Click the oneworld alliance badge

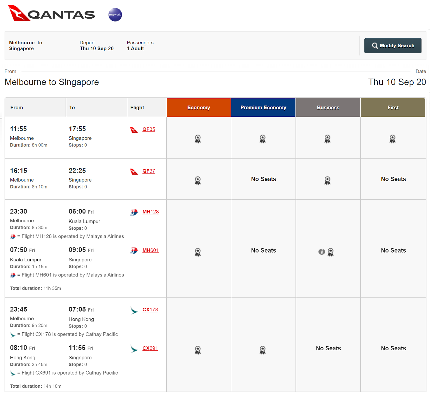tap(115, 15)
